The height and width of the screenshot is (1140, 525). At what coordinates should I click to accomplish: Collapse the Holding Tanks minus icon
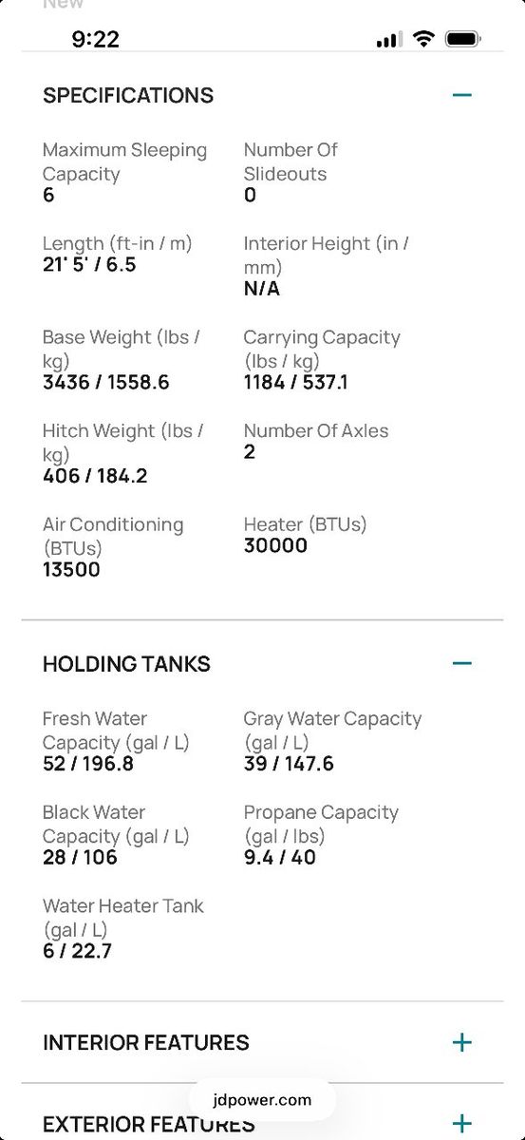pyautogui.click(x=462, y=663)
